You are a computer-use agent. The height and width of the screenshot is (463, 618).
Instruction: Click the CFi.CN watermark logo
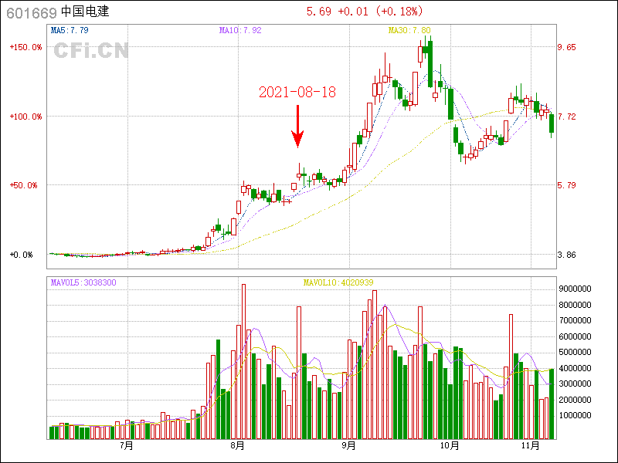(x=90, y=51)
